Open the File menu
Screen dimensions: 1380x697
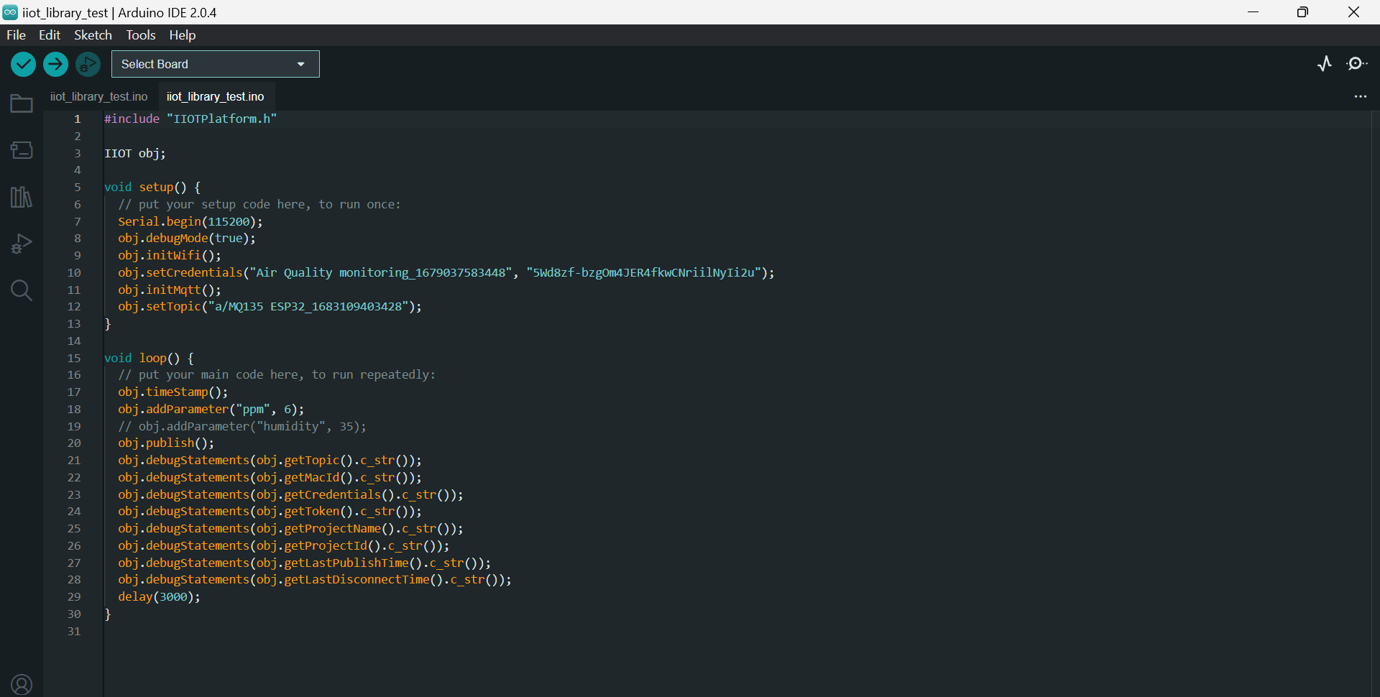16,35
